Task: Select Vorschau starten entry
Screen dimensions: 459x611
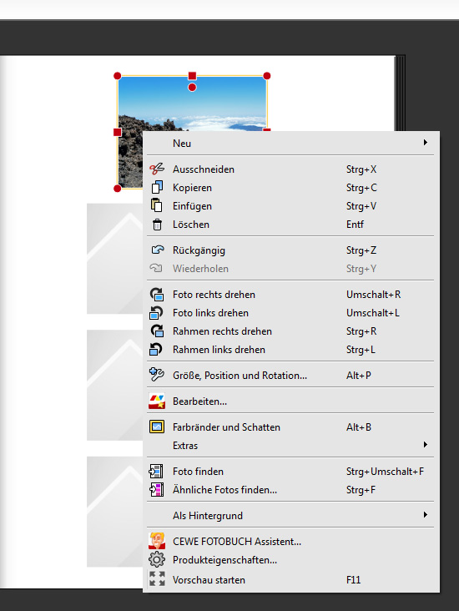Action: point(290,580)
